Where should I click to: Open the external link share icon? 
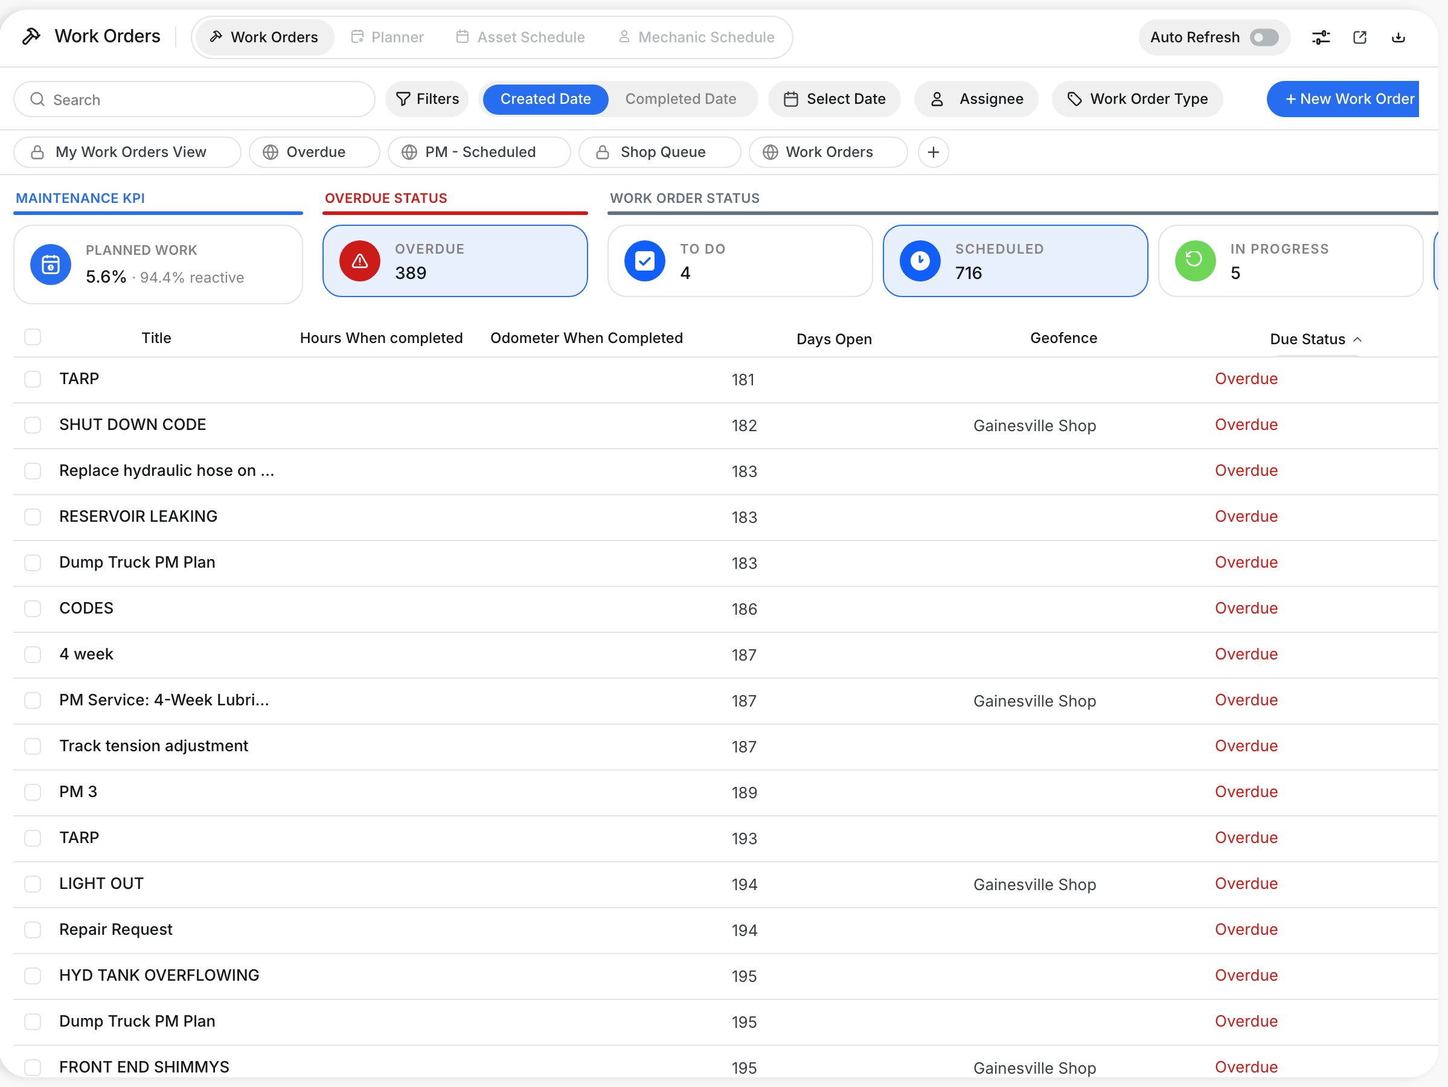tap(1360, 37)
